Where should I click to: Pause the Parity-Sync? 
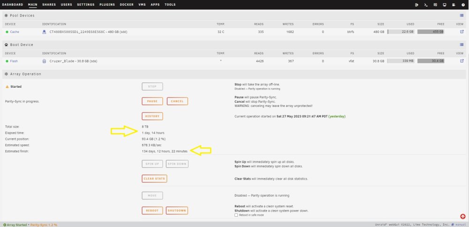click(152, 101)
